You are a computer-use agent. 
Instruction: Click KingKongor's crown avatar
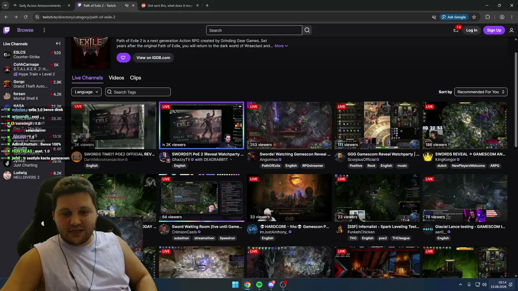428,157
